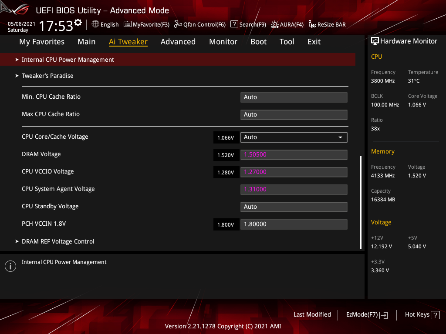This screenshot has width=446, height=334.
Task: Click the +5V 5.040 V value
Action: click(x=417, y=247)
